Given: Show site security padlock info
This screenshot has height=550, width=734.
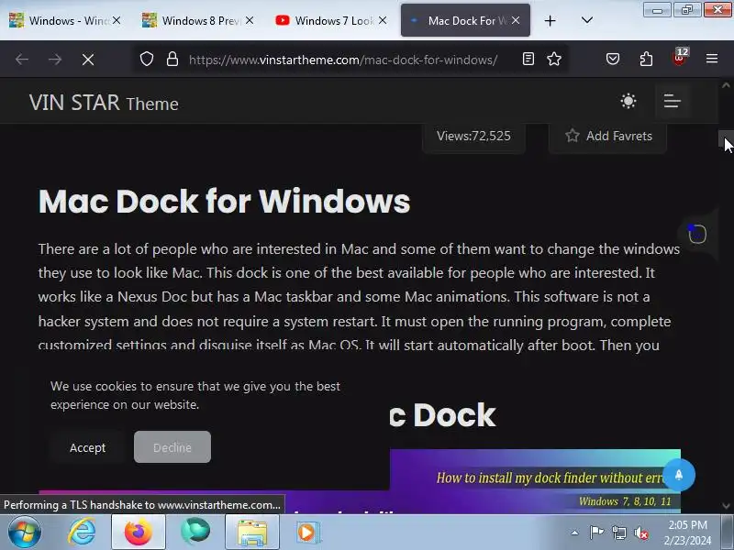Looking at the screenshot, I should pyautogui.click(x=172, y=59).
